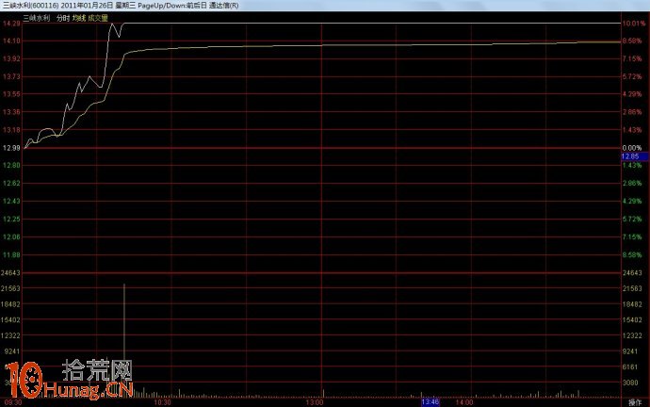Image resolution: width=650 pixels, height=407 pixels.
Task: Click the 14.29 top price label
Action: [x=11, y=24]
